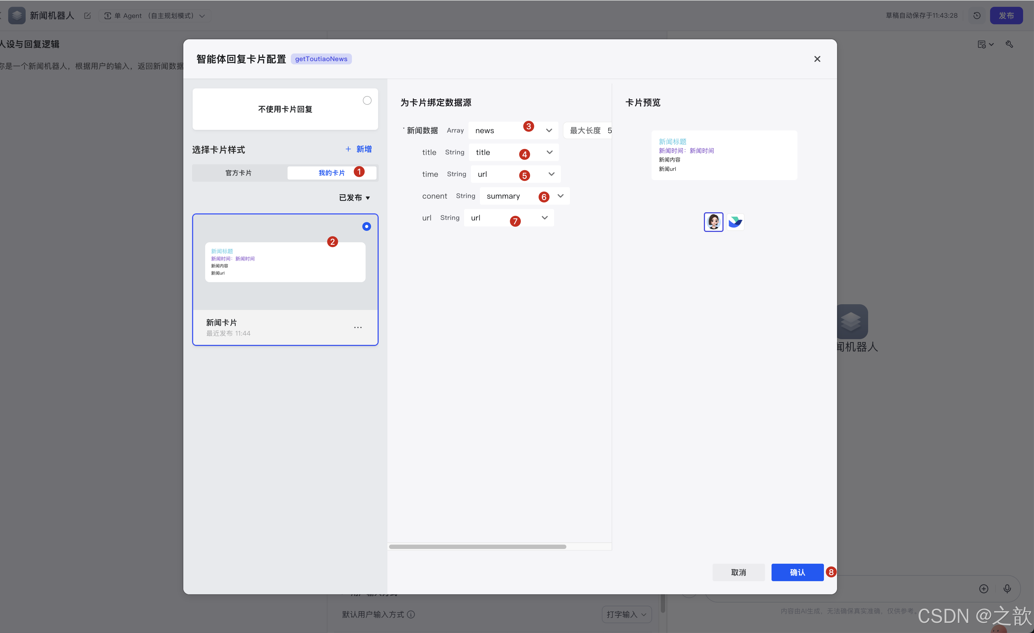Switch to the 官方卡片 tab
The height and width of the screenshot is (633, 1034).
[238, 172]
